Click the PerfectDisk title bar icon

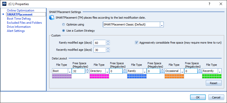tap(4, 4)
